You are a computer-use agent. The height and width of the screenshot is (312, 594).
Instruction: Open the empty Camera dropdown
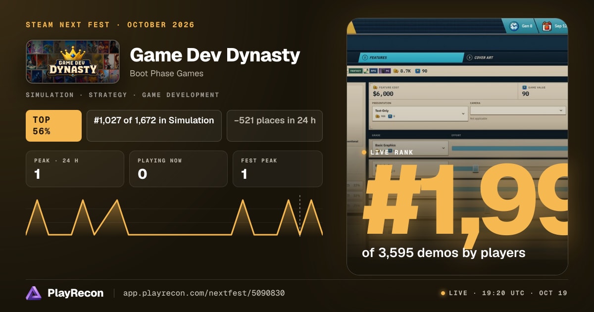(x=518, y=110)
